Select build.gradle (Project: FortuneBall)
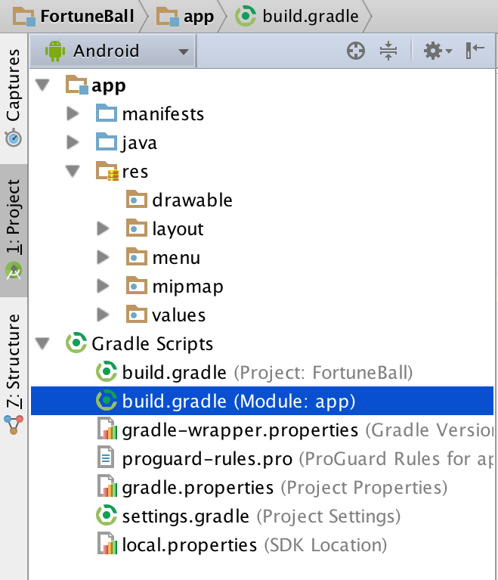Screen dimensions: 498x580 point(262,372)
